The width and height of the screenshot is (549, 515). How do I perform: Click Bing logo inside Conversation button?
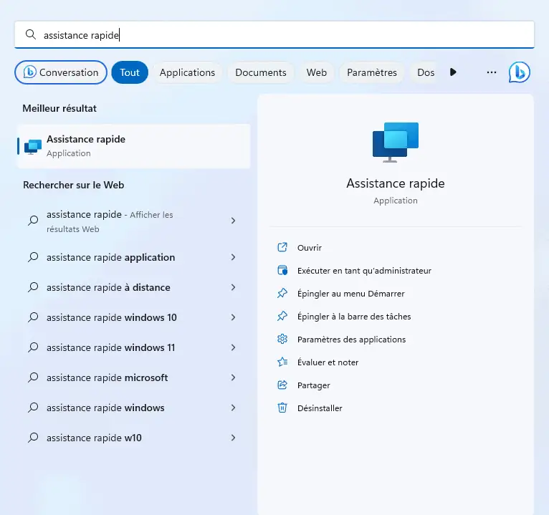(x=30, y=72)
